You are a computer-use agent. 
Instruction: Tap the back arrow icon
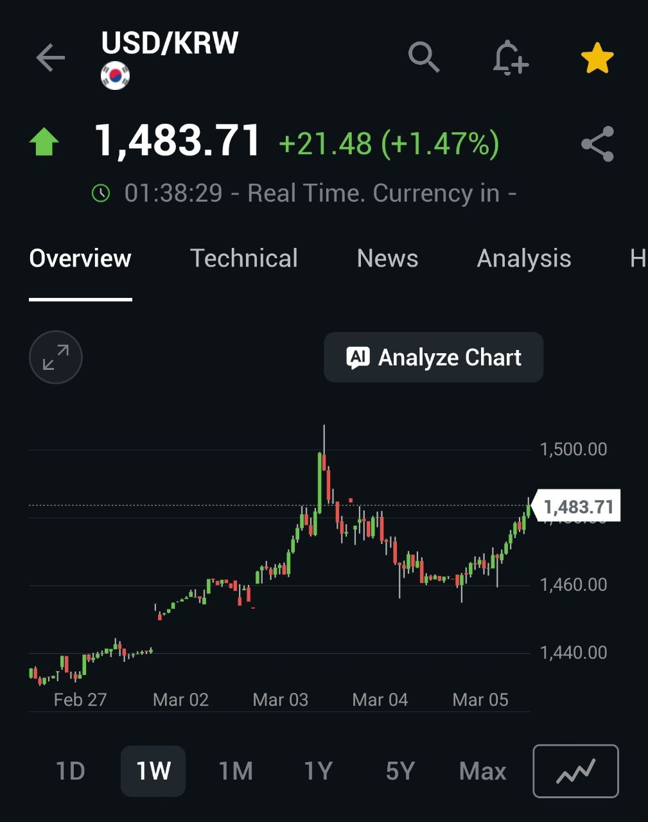[51, 58]
